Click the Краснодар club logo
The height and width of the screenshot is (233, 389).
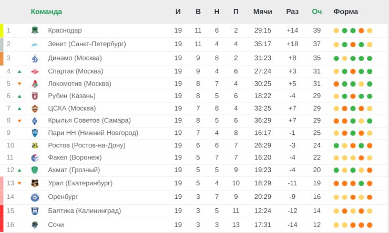coord(35,30)
